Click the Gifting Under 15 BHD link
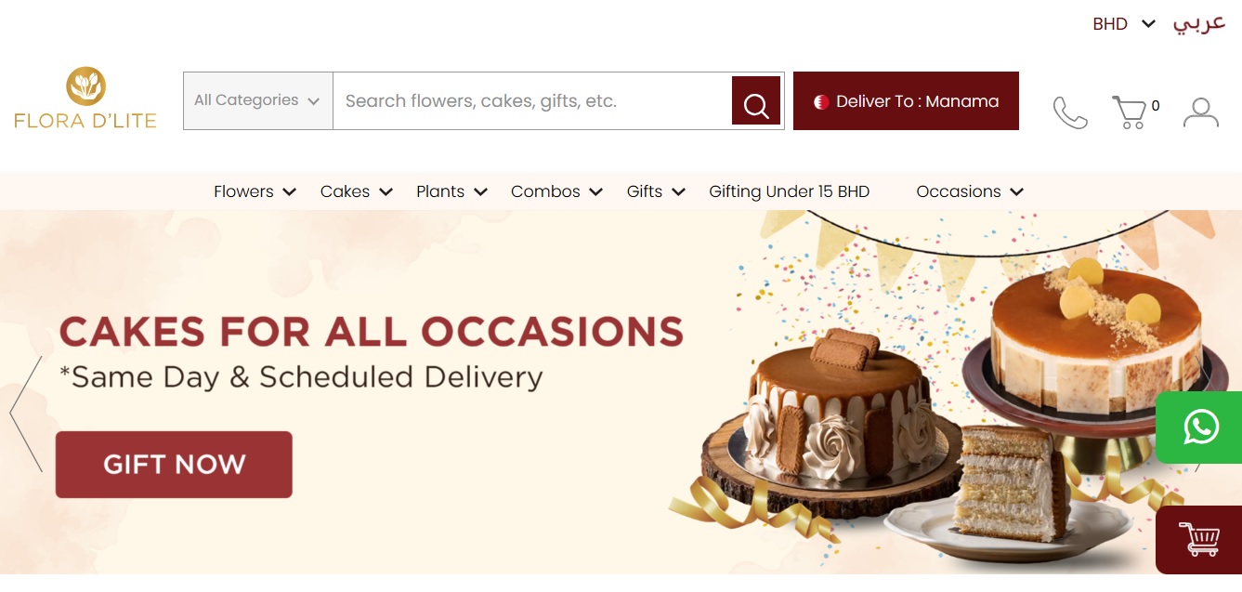The image size is (1242, 592). pyautogui.click(x=789, y=191)
